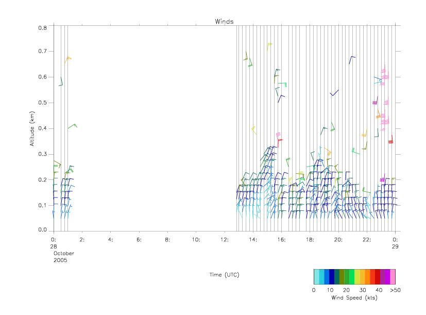Click the 'Wind Speed (kts)' legend label

(x=354, y=297)
